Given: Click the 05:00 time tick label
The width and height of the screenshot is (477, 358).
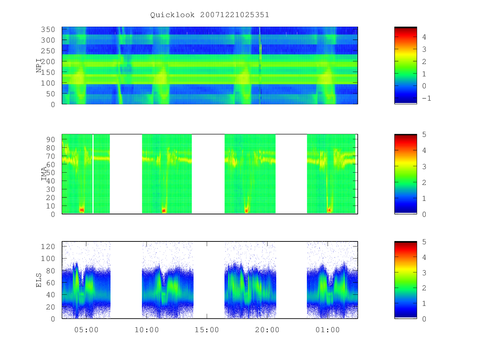Looking at the screenshot, I should [86, 330].
